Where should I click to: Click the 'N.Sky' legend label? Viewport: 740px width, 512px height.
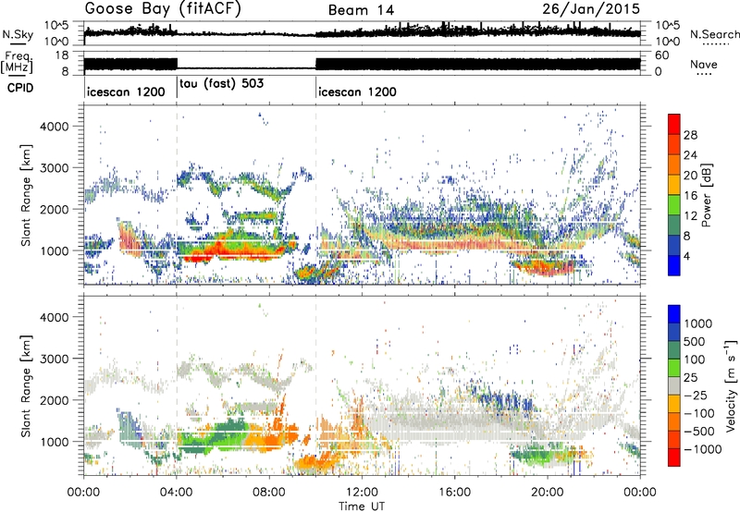[18, 35]
